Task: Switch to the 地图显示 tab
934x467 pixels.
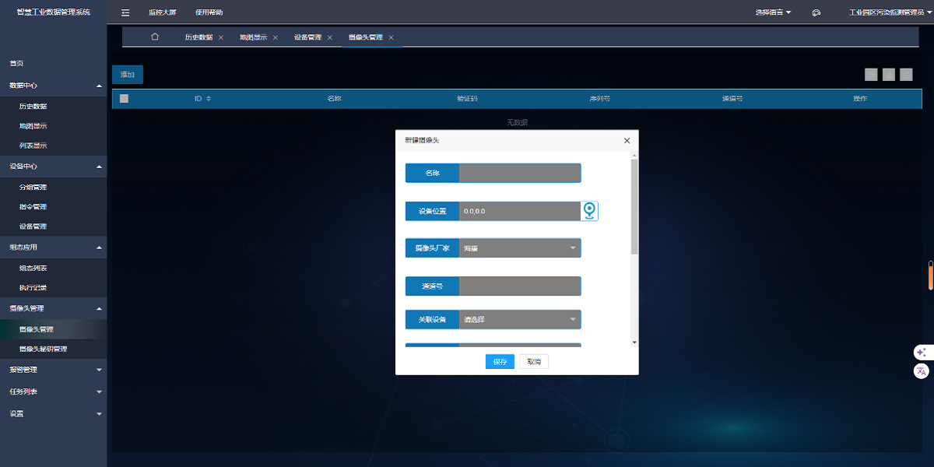Action: point(253,37)
